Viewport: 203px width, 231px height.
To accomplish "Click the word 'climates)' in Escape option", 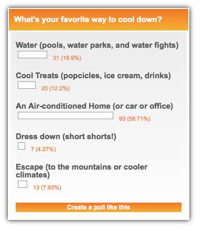I will [33, 175].
